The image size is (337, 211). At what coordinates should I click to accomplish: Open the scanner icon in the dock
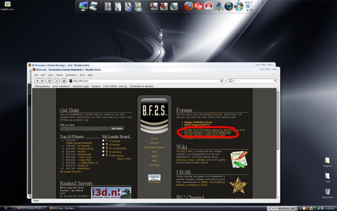click(x=94, y=6)
